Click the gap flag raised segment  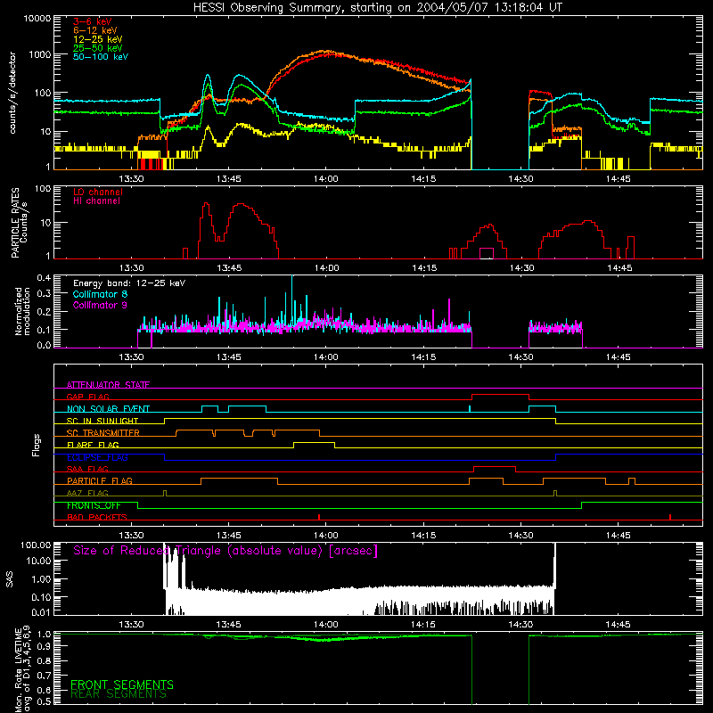click(500, 395)
